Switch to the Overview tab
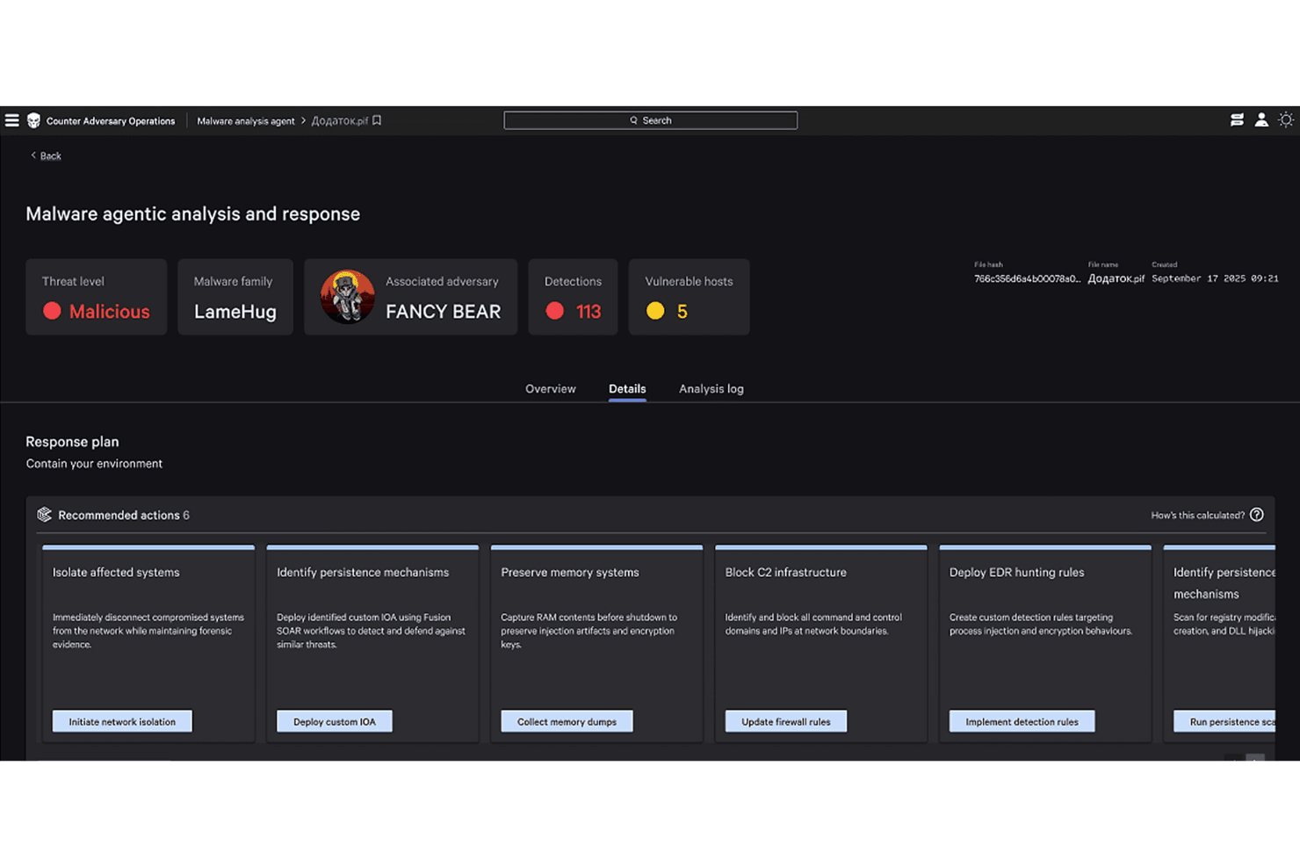 point(551,389)
